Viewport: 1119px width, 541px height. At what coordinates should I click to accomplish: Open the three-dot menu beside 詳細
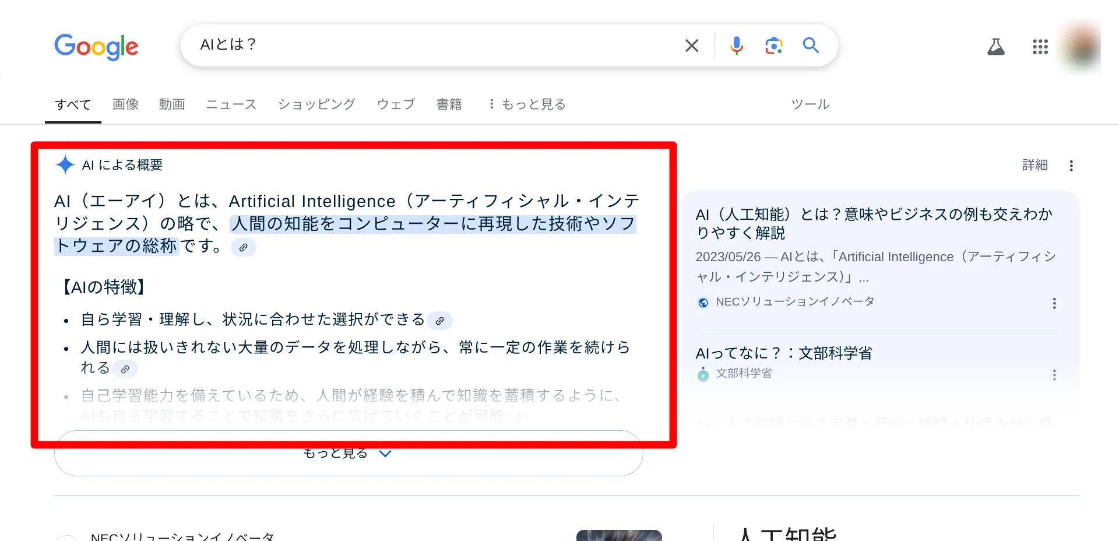1071,166
